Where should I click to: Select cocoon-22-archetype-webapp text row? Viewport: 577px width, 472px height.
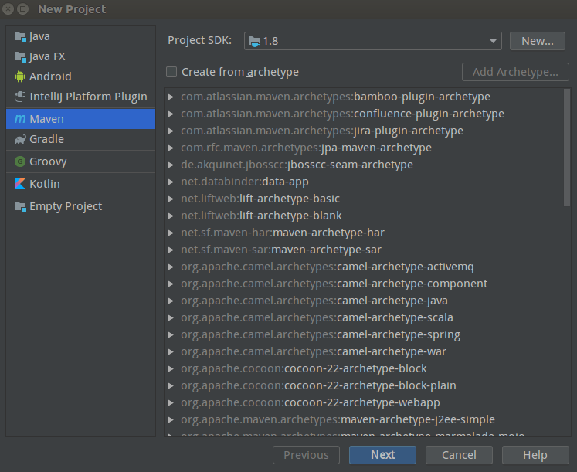(311, 402)
